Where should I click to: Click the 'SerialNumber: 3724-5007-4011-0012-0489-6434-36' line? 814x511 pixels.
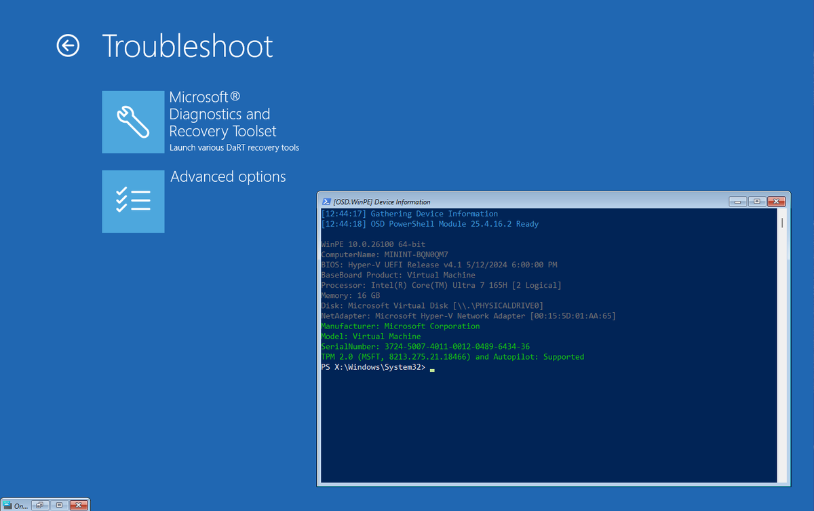point(425,346)
